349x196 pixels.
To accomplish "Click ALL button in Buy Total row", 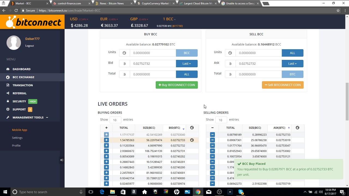I will 186,74.
